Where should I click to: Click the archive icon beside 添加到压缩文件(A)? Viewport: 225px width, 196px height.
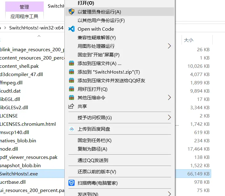click(72, 63)
